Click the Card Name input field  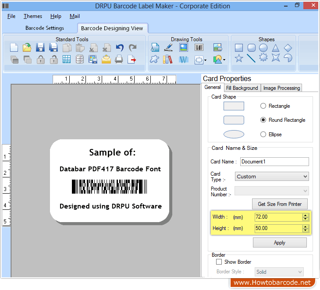274,162
